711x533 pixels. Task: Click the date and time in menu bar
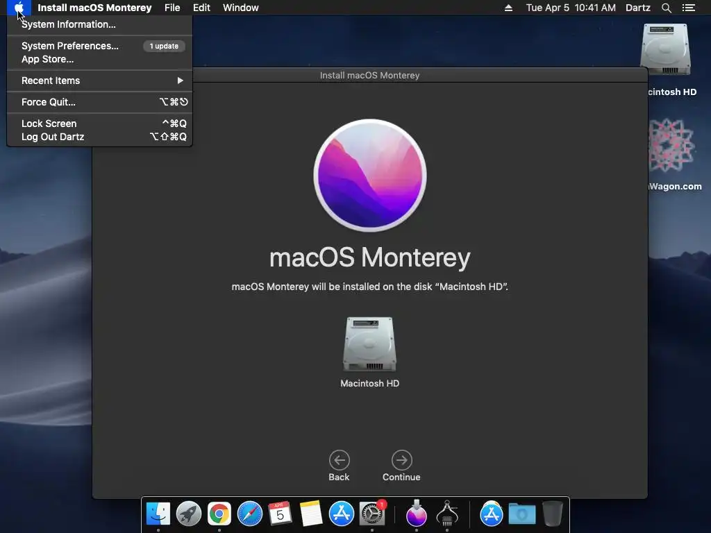(571, 8)
